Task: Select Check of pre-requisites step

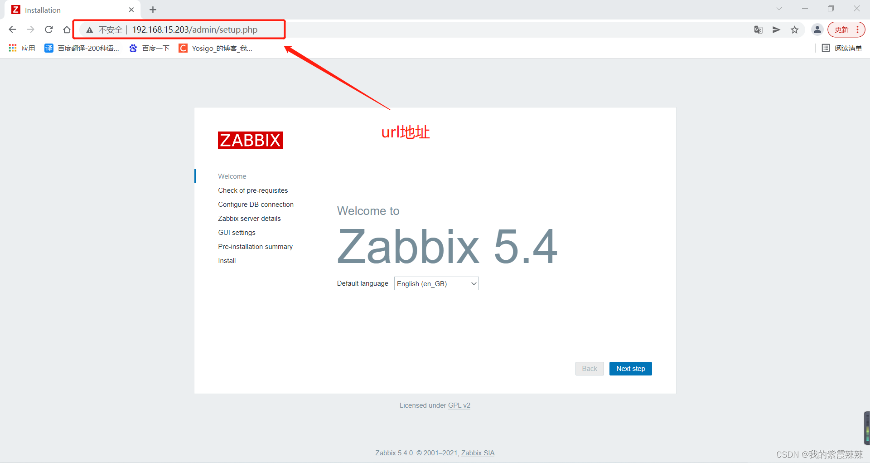Action: (253, 190)
